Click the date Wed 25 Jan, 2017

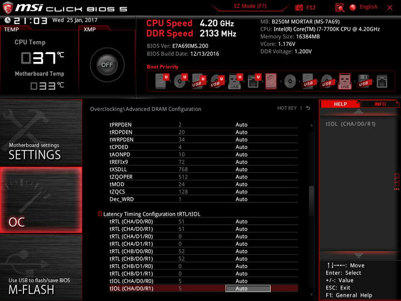75,20
